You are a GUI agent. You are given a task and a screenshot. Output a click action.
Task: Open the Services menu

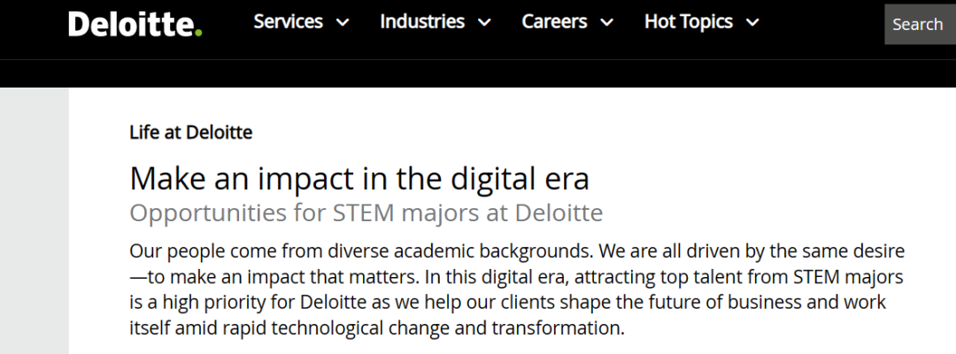pos(288,21)
